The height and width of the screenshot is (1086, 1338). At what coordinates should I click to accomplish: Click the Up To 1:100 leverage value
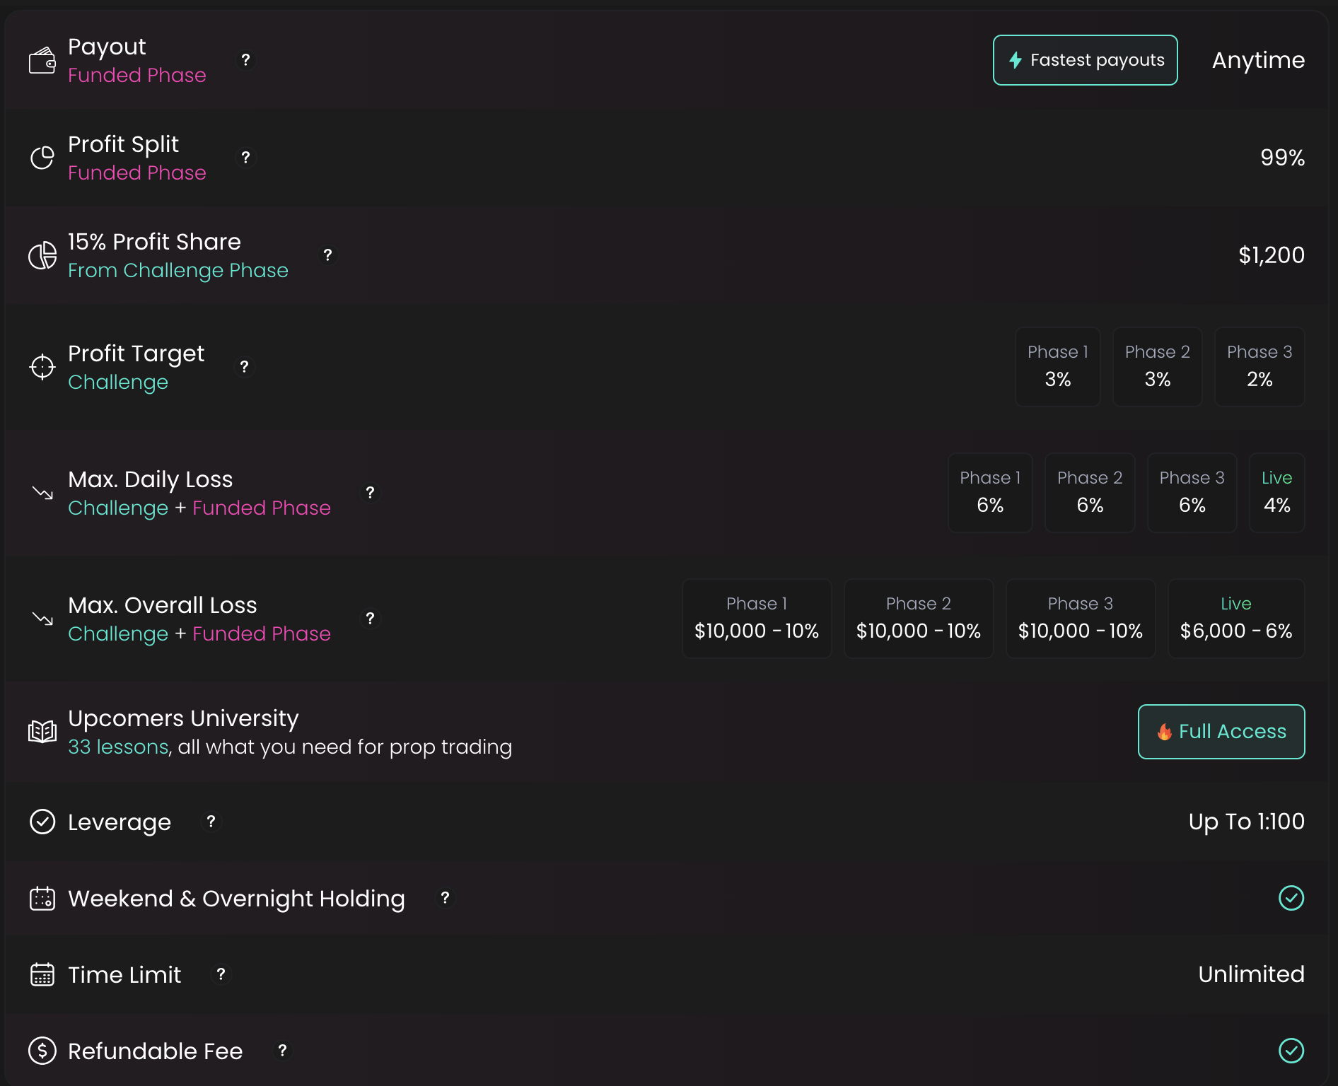pyautogui.click(x=1247, y=822)
